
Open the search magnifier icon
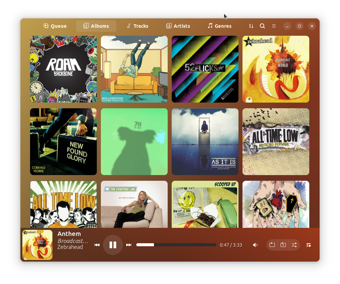262,26
